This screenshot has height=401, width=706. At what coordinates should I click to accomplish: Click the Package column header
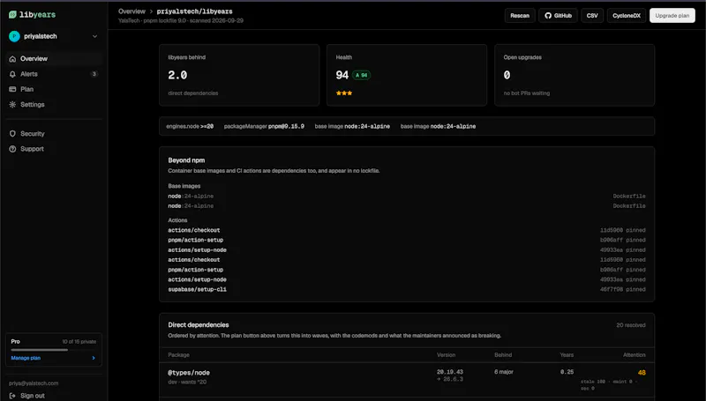pos(179,355)
